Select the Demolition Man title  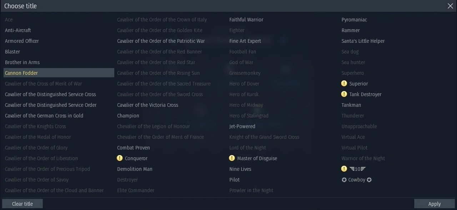135,169
